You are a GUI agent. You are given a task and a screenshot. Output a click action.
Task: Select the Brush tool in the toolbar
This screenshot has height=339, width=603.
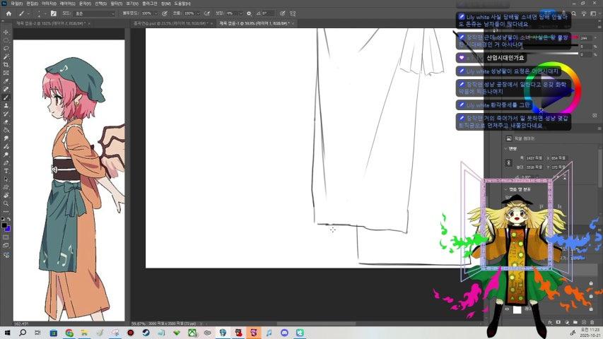[x=6, y=97]
